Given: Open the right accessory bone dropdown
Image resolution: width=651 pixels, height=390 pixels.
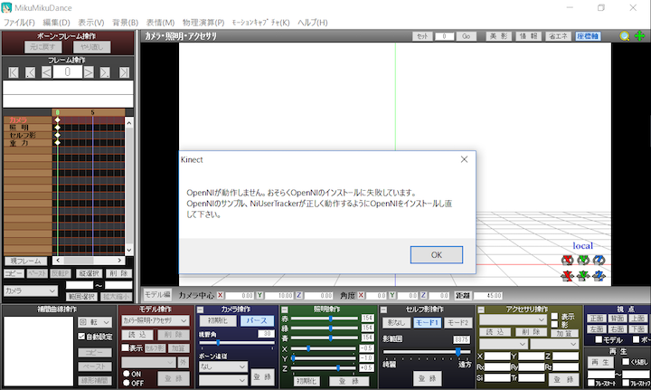Looking at the screenshot, I should (554, 344).
